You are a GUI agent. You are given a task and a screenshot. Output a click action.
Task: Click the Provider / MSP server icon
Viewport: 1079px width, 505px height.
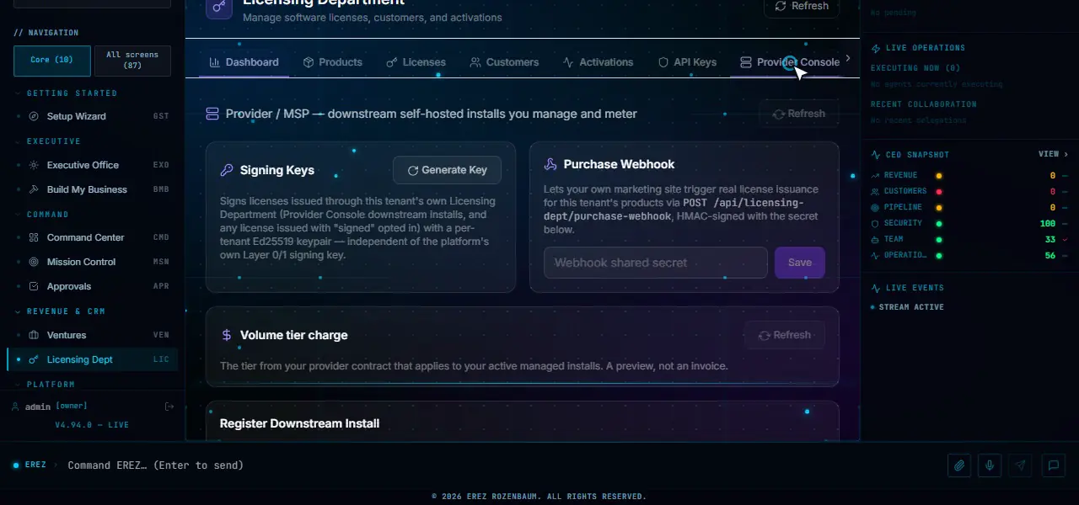[212, 114]
